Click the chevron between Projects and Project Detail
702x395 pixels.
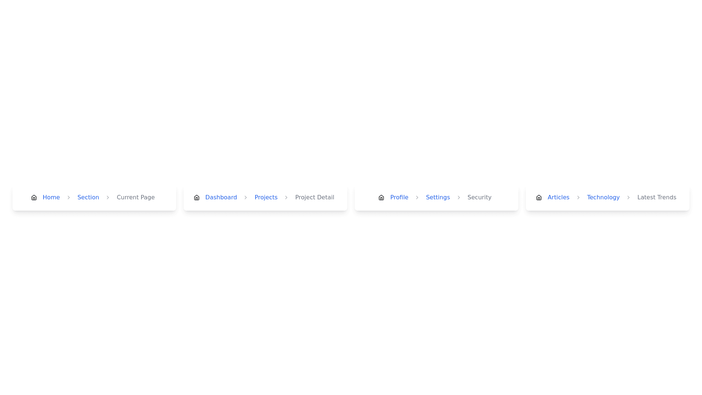pyautogui.click(x=286, y=197)
